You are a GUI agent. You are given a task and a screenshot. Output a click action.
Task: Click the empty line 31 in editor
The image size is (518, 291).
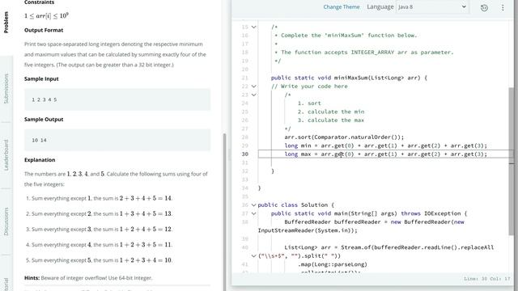pos(383,162)
